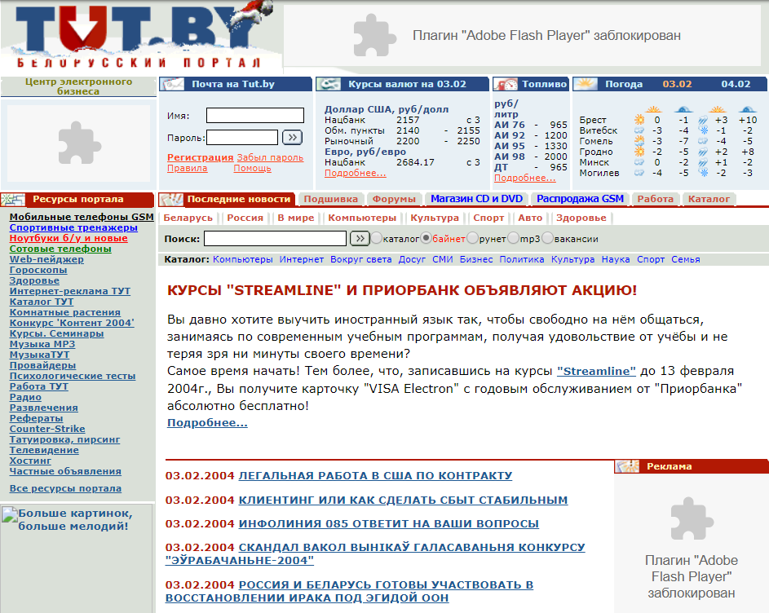Image resolution: width=769 pixels, height=613 pixels.
Task: Click the currency icon beside Курсы валют
Action: coord(329,84)
